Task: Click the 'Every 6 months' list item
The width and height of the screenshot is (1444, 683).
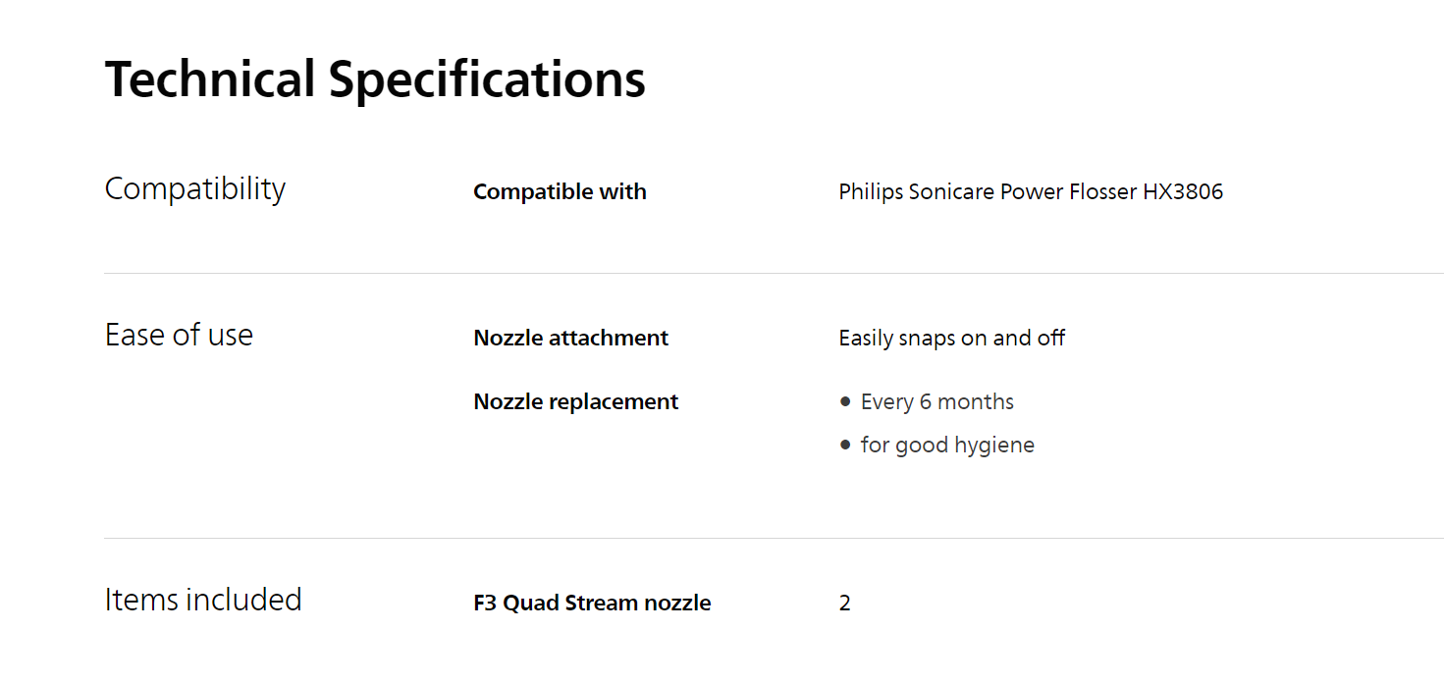Action: [936, 402]
